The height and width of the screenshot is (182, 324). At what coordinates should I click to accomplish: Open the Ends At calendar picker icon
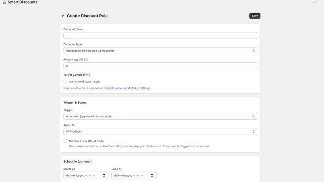[152, 176]
